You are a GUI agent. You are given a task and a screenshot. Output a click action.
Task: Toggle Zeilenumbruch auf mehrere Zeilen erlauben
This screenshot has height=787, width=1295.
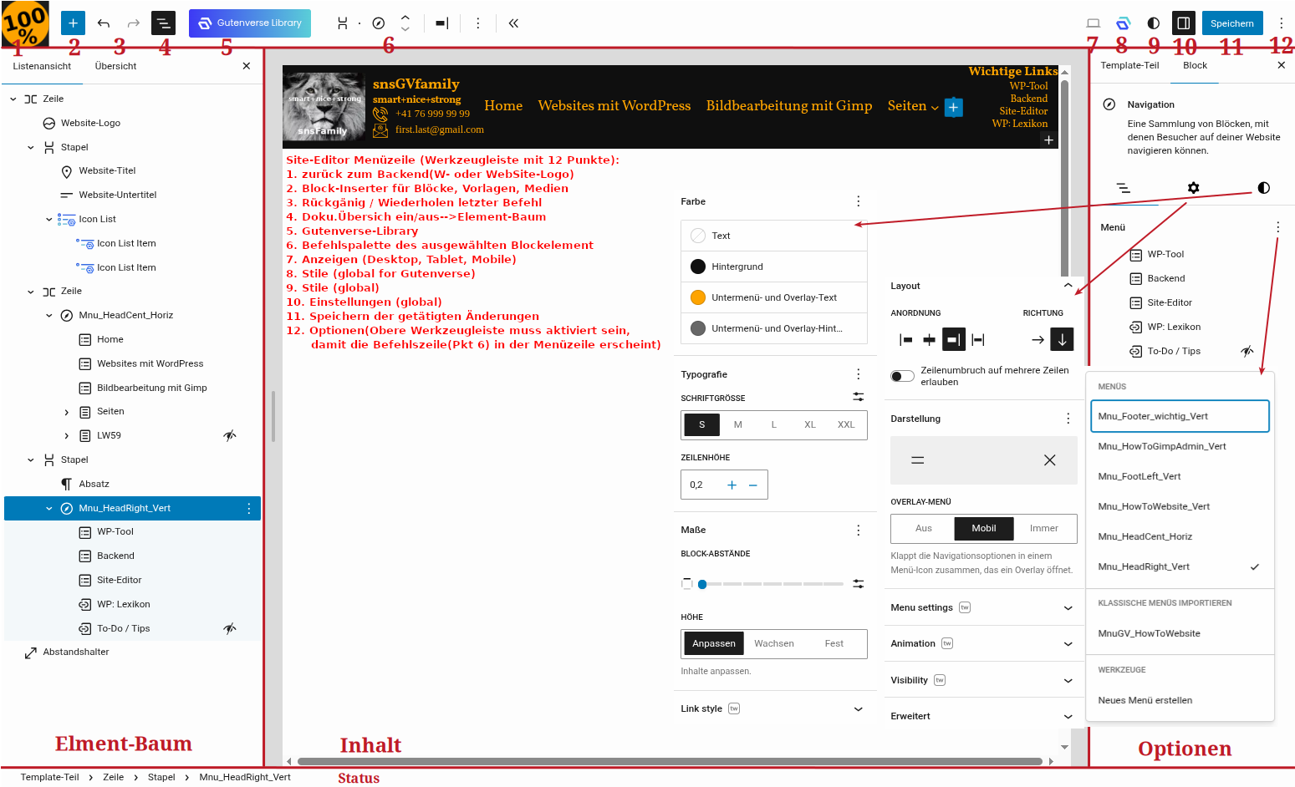pyautogui.click(x=902, y=376)
